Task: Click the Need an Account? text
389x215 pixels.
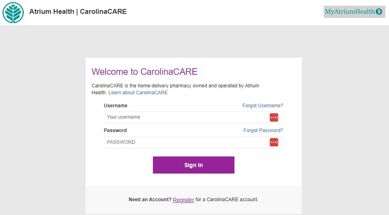Action: point(150,200)
